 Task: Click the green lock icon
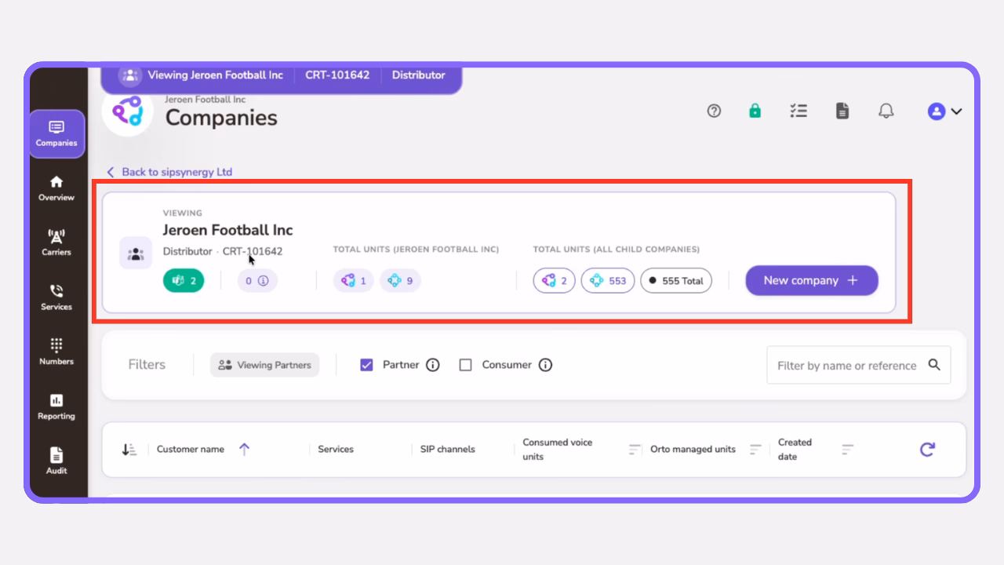coord(755,111)
